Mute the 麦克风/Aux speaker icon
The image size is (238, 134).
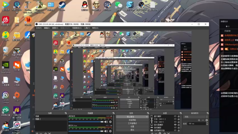pos(106,131)
